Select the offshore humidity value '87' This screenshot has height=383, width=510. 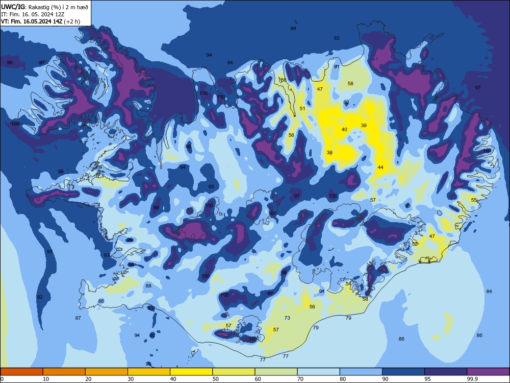[78, 318]
